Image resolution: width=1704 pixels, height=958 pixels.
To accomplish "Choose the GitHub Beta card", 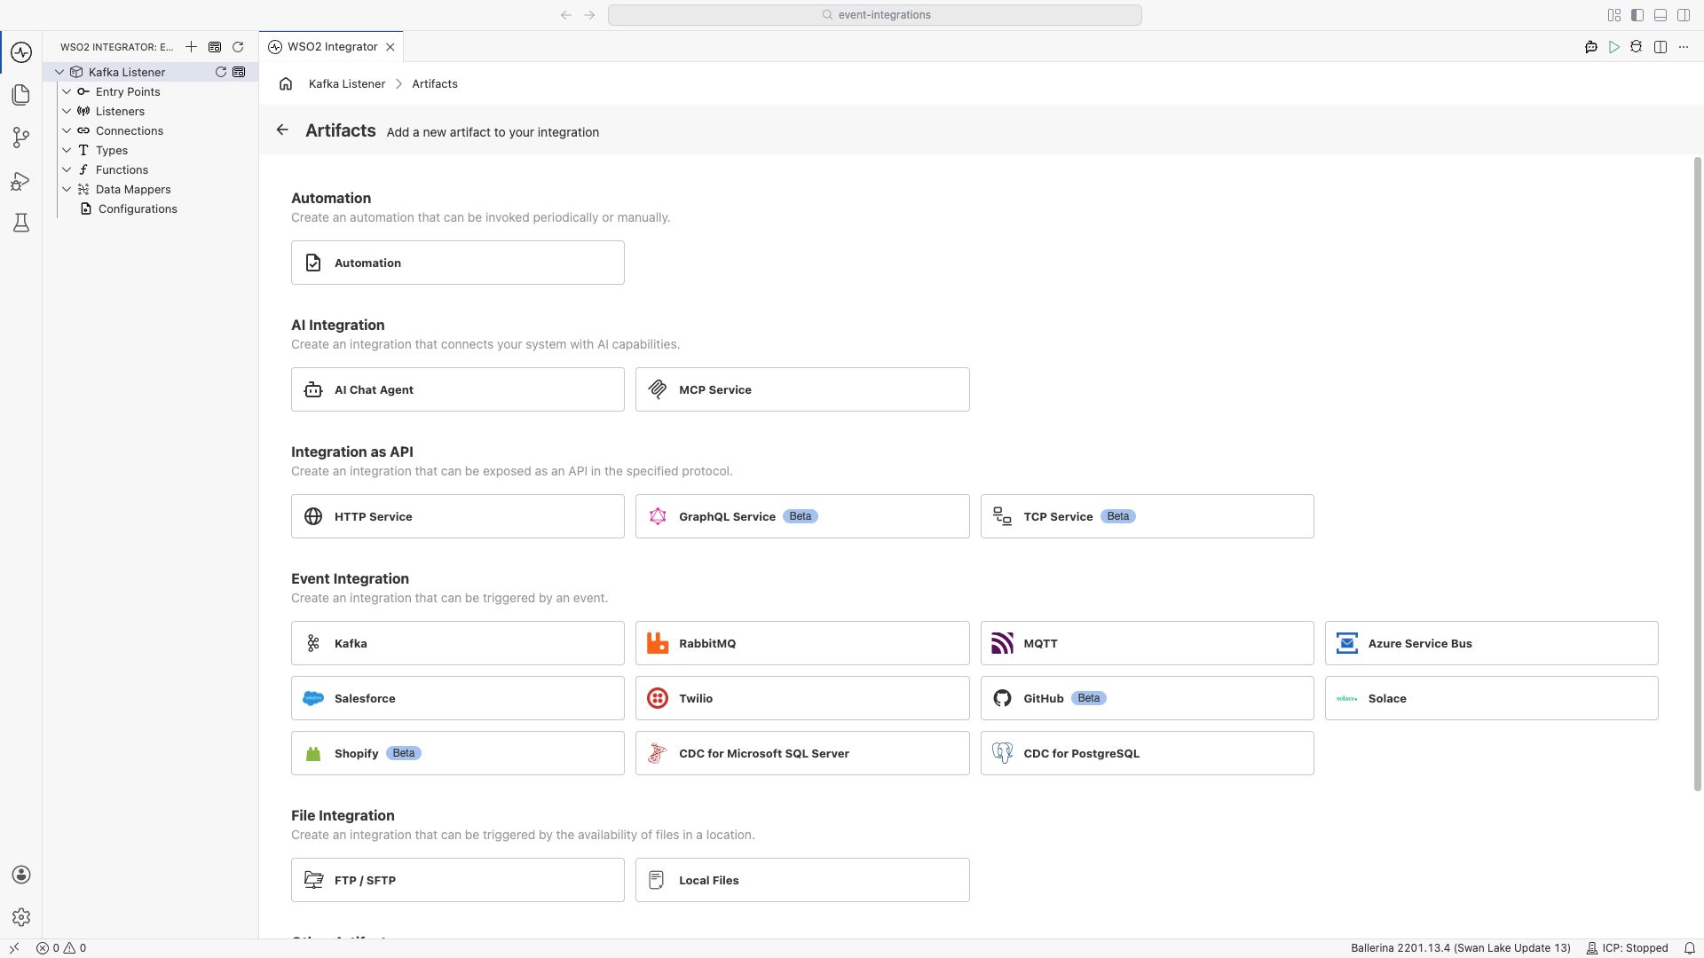I will point(1147,698).
